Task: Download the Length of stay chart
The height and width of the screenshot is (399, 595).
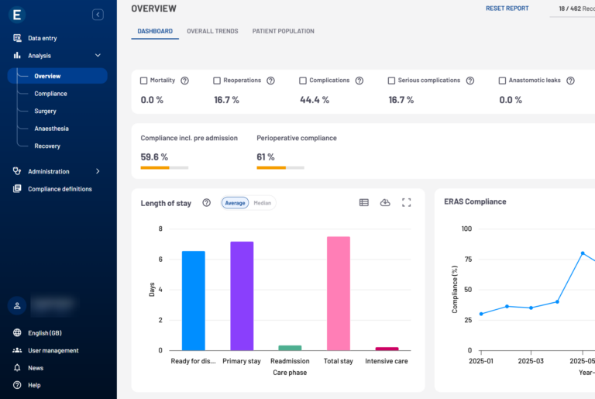Action: coord(385,203)
